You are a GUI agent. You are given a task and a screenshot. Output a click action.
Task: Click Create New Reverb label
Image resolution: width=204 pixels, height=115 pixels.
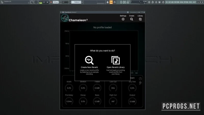(89, 67)
